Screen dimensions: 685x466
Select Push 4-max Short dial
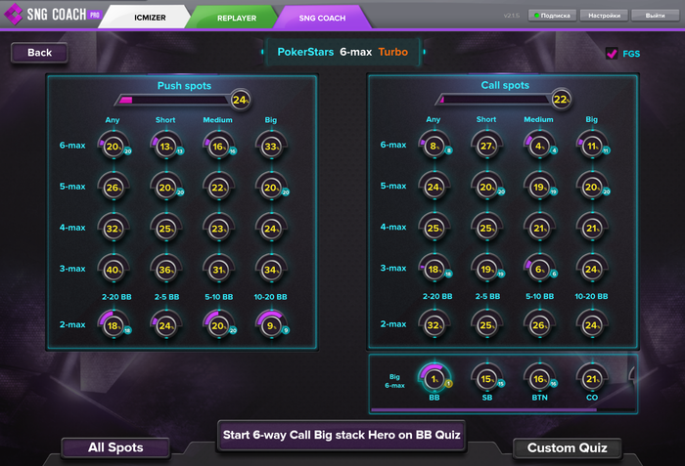pyautogui.click(x=166, y=229)
